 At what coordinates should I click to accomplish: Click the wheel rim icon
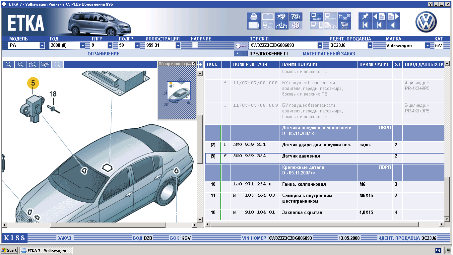295,25
